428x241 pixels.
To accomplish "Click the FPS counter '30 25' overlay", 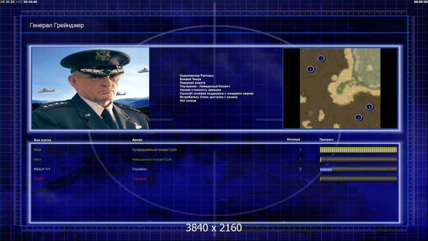I will (x=10, y=2).
